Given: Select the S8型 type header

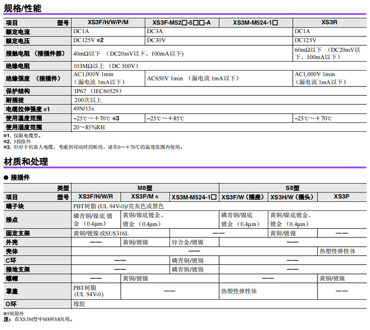Looking at the screenshot, I should click(292, 187).
